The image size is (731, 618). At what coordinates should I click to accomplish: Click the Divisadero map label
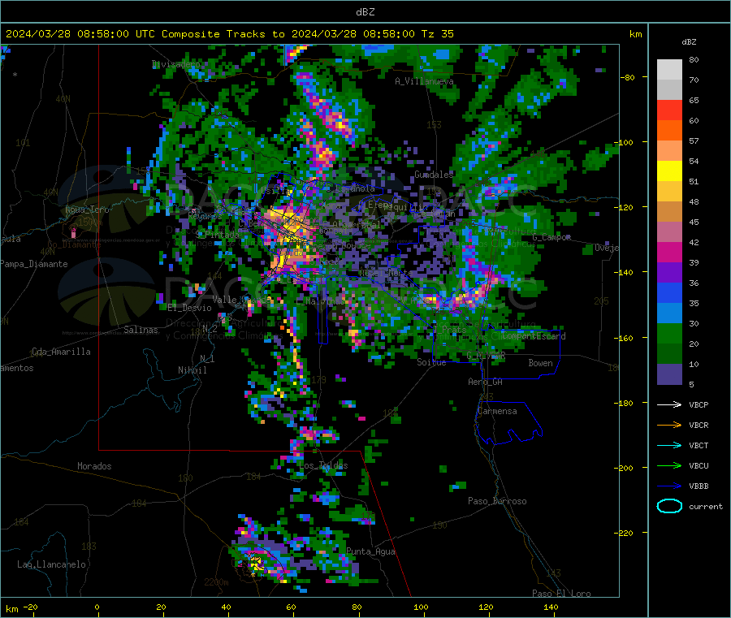[x=176, y=64]
